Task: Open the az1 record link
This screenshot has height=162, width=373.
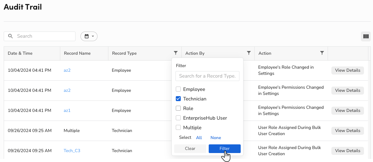Action: click(67, 110)
